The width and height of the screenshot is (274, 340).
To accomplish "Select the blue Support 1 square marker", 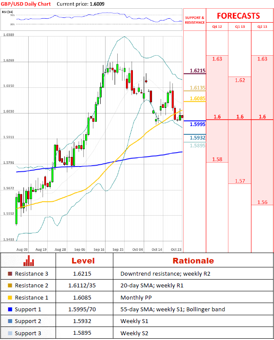I will (x=10, y=310).
